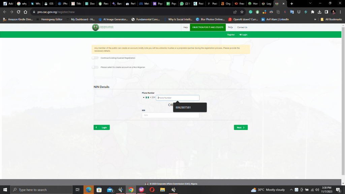The image size is (345, 194).
Task: Click the Chrome downloads icon
Action: tap(319, 12)
